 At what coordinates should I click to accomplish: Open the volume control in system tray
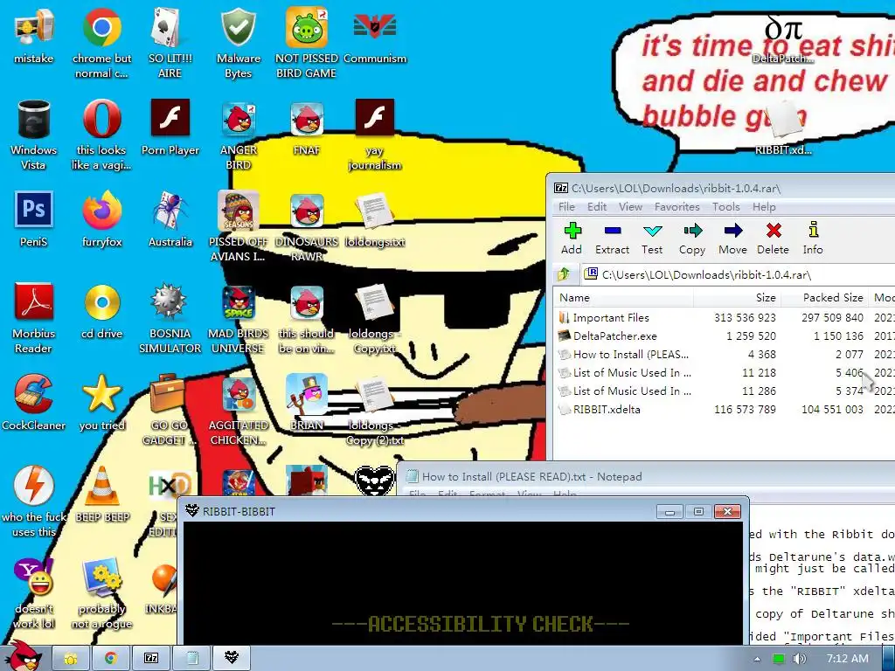pyautogui.click(x=799, y=659)
